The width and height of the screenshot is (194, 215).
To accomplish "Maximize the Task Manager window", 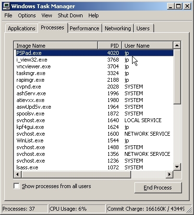I will click(178, 6).
